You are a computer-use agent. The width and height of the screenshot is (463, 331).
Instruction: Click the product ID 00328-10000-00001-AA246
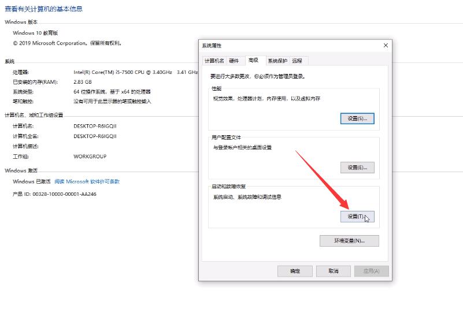[64, 194]
